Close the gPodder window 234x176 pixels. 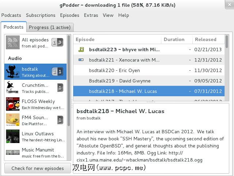229,5
